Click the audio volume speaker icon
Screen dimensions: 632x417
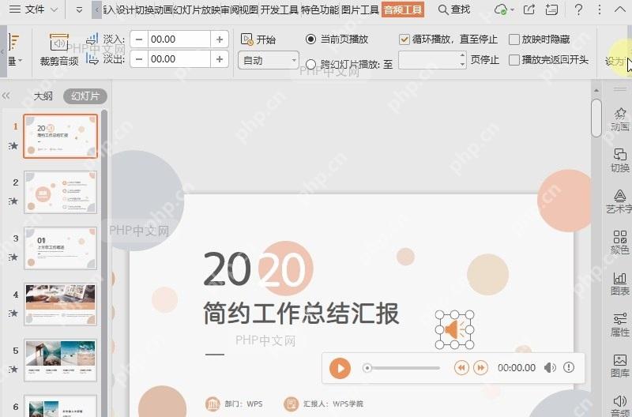pos(550,367)
